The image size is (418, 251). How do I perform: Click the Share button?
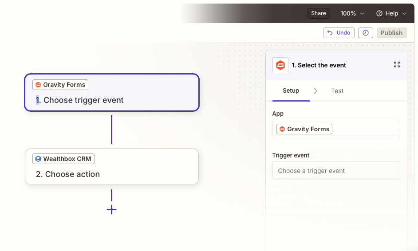pyautogui.click(x=319, y=13)
